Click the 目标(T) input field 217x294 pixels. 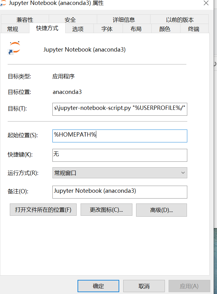120,109
